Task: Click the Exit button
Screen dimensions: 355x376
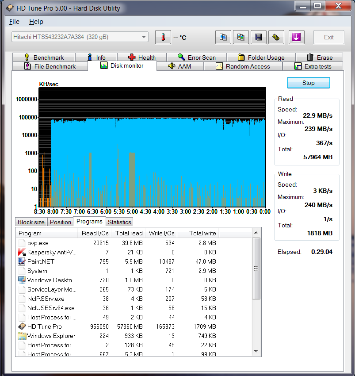Action: tap(329, 37)
